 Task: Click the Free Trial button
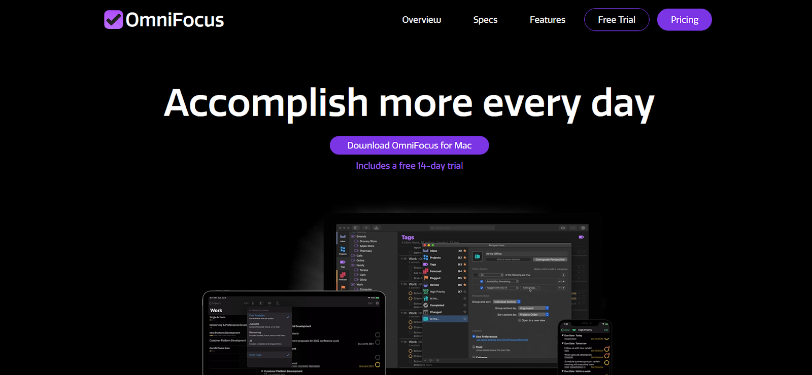point(617,20)
